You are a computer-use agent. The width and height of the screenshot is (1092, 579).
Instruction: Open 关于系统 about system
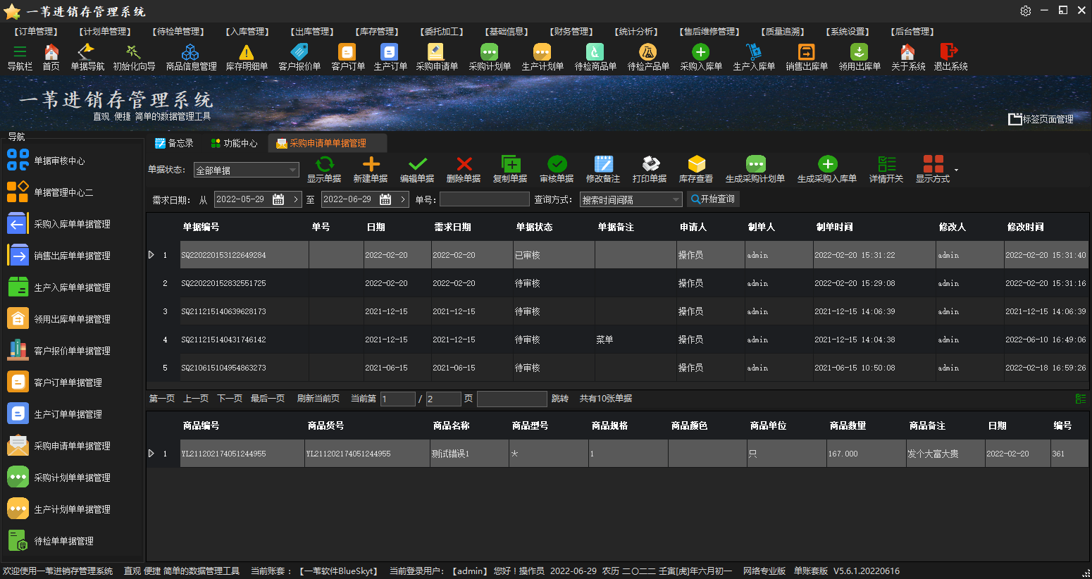(x=908, y=57)
